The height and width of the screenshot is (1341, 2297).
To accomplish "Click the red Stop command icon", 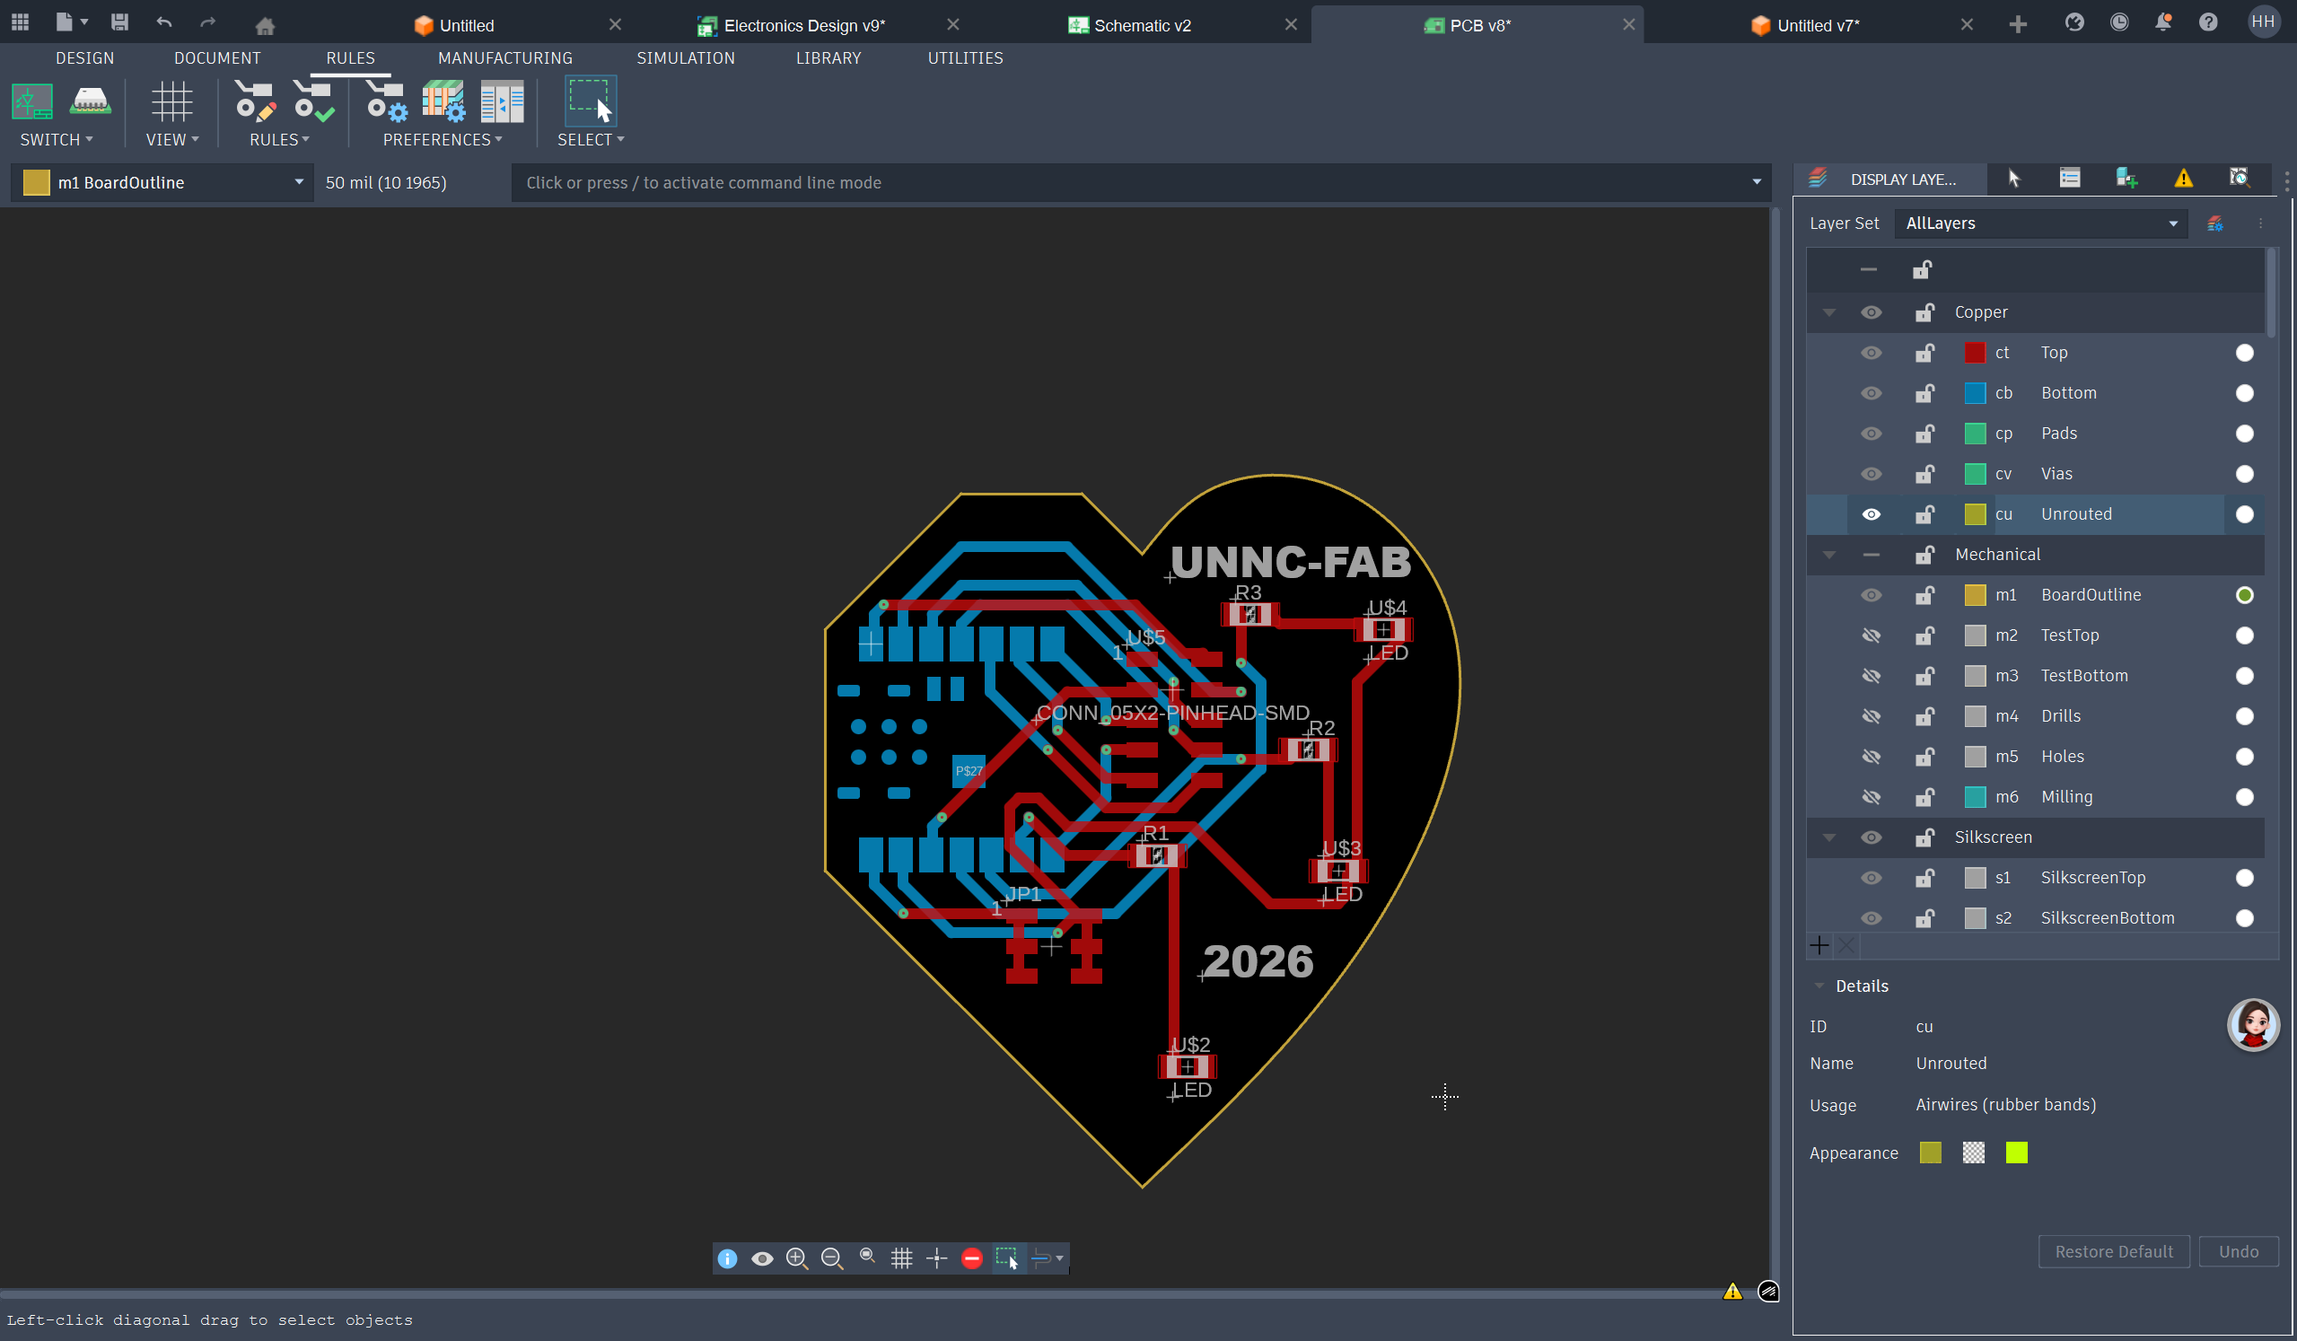I will point(971,1258).
